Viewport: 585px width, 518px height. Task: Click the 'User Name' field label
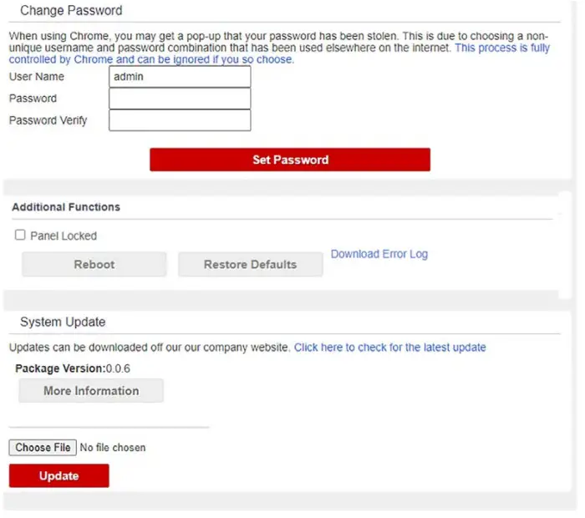click(x=37, y=77)
